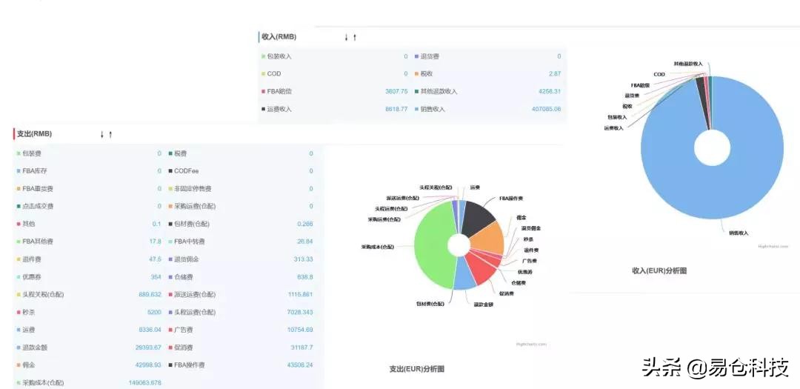Image resolution: width=800 pixels, height=389 pixels.
Task: Click the 407085.06 sales income value
Action: click(546, 109)
